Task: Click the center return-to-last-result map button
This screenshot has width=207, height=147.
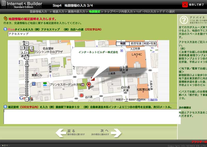Action: point(27,48)
